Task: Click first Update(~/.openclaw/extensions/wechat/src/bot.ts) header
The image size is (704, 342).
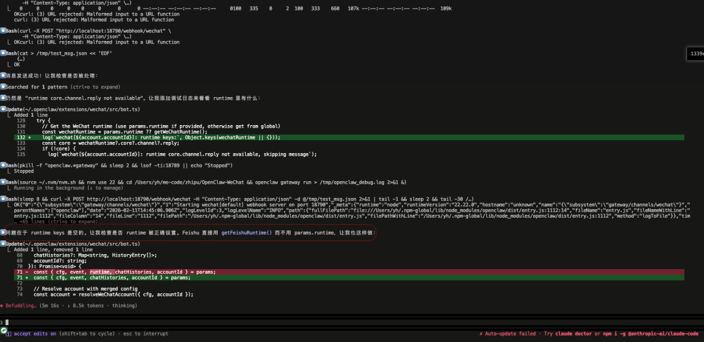Action: pos(72,109)
